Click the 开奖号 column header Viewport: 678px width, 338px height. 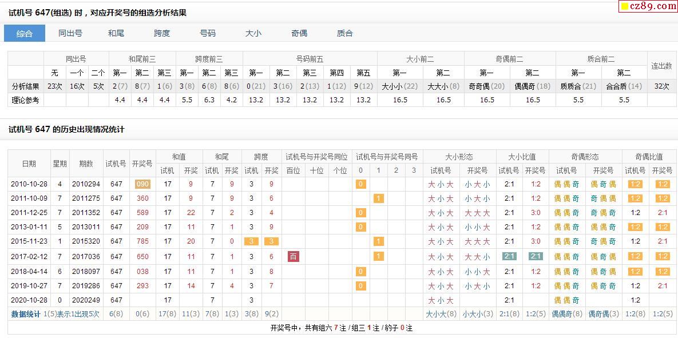click(142, 164)
